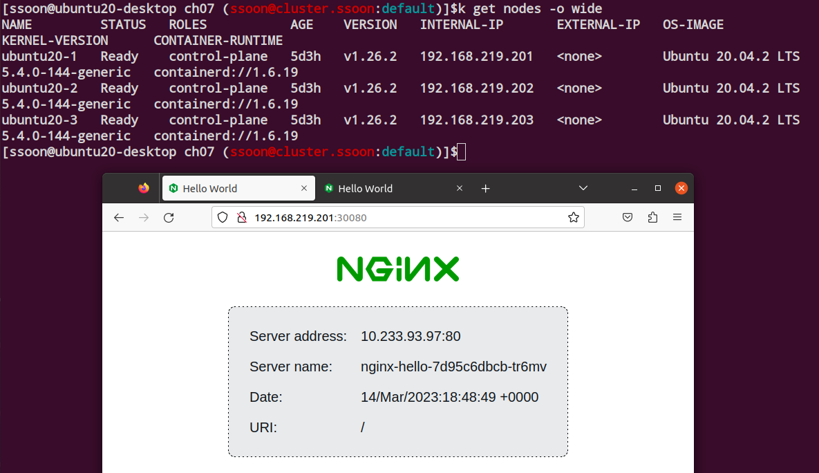Open a new tab with the plus button

pyautogui.click(x=485, y=189)
